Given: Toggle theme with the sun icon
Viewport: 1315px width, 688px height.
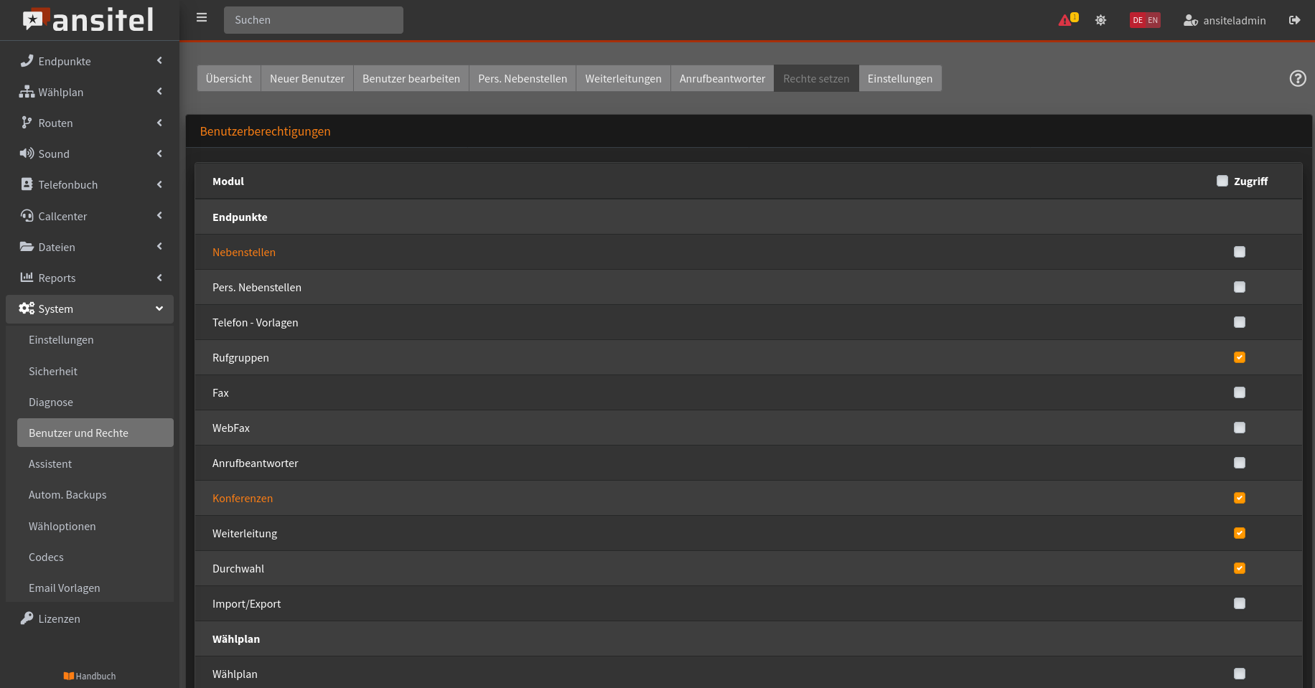Looking at the screenshot, I should 1100,20.
